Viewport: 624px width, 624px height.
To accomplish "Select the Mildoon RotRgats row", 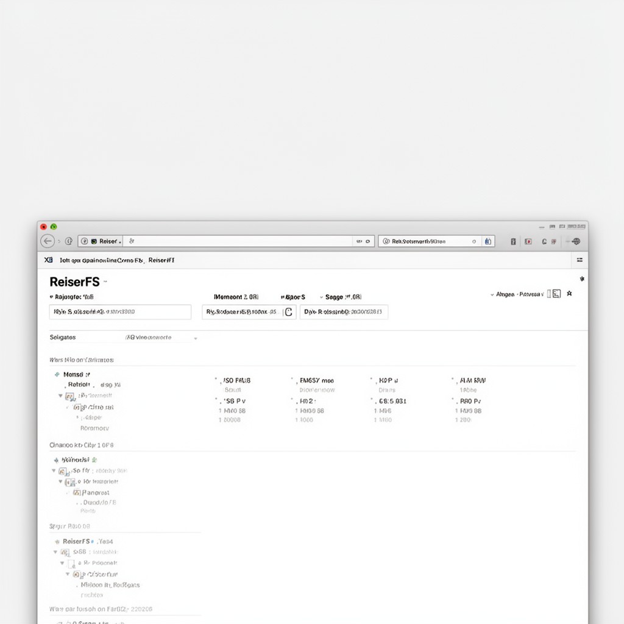I will [110, 585].
